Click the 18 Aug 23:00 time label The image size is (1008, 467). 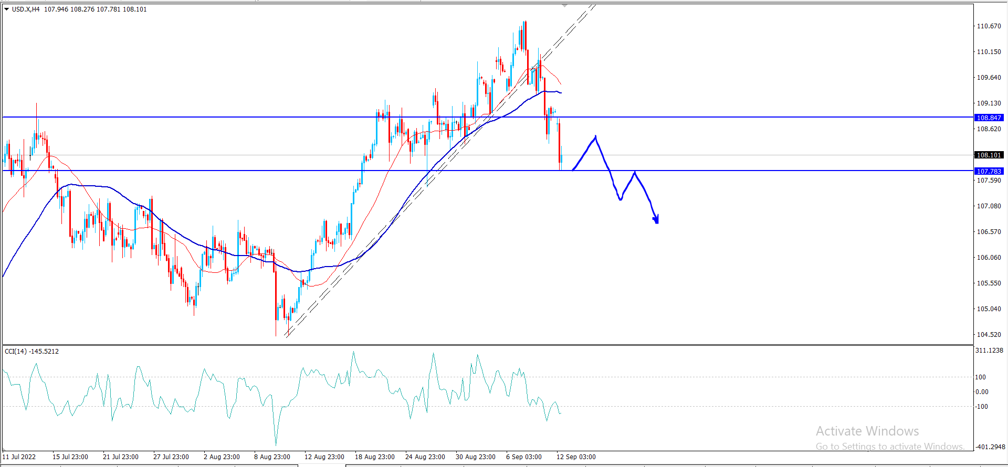coord(374,457)
